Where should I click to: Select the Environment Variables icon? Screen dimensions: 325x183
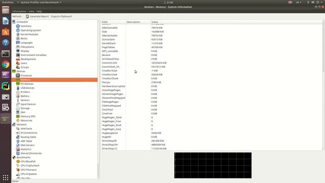(18, 55)
